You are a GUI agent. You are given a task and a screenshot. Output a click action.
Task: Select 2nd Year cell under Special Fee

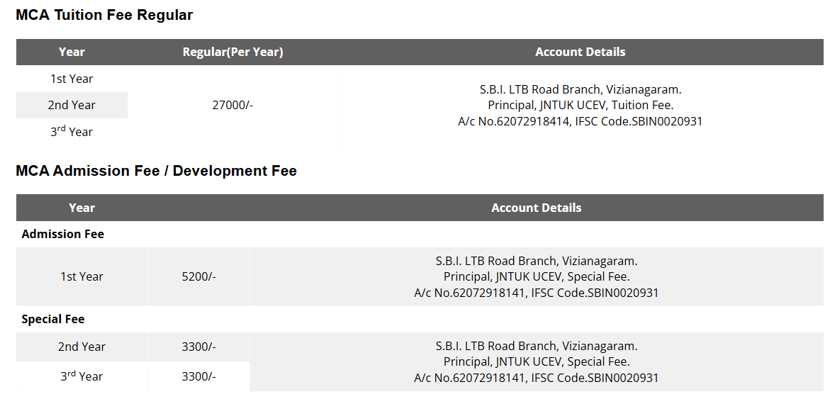(82, 347)
